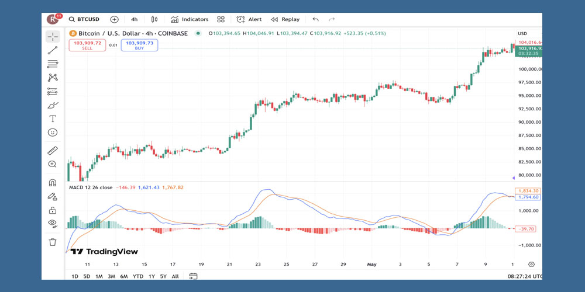Screen dimensions: 585x292
Task: Select the trend line drawing tool
Action: (x=53, y=50)
